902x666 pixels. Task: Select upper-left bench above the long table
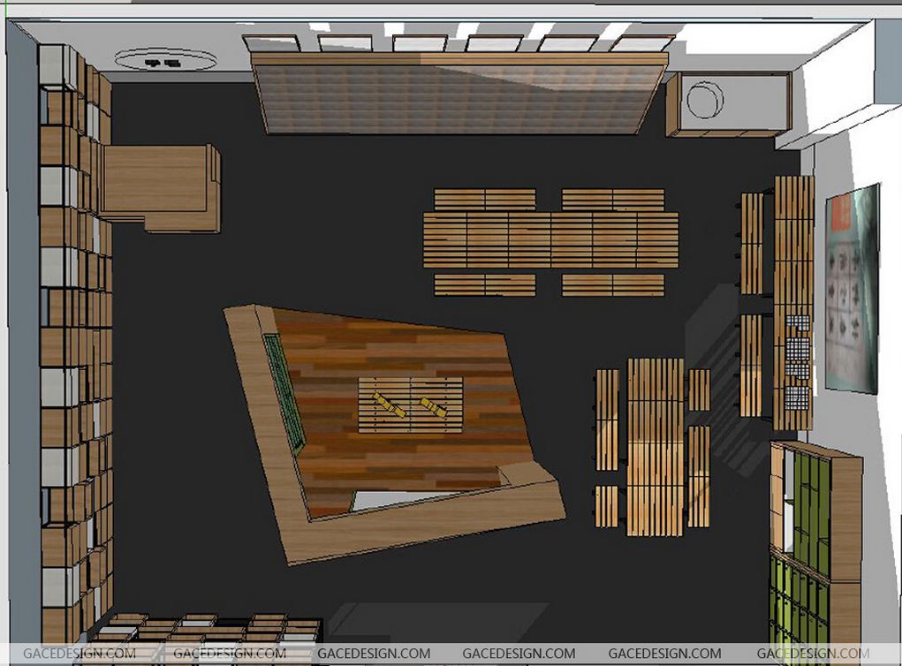pos(485,199)
